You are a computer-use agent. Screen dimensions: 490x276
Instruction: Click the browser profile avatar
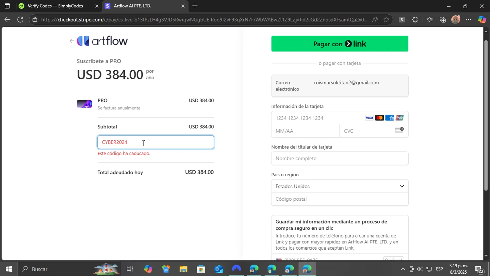tap(456, 20)
